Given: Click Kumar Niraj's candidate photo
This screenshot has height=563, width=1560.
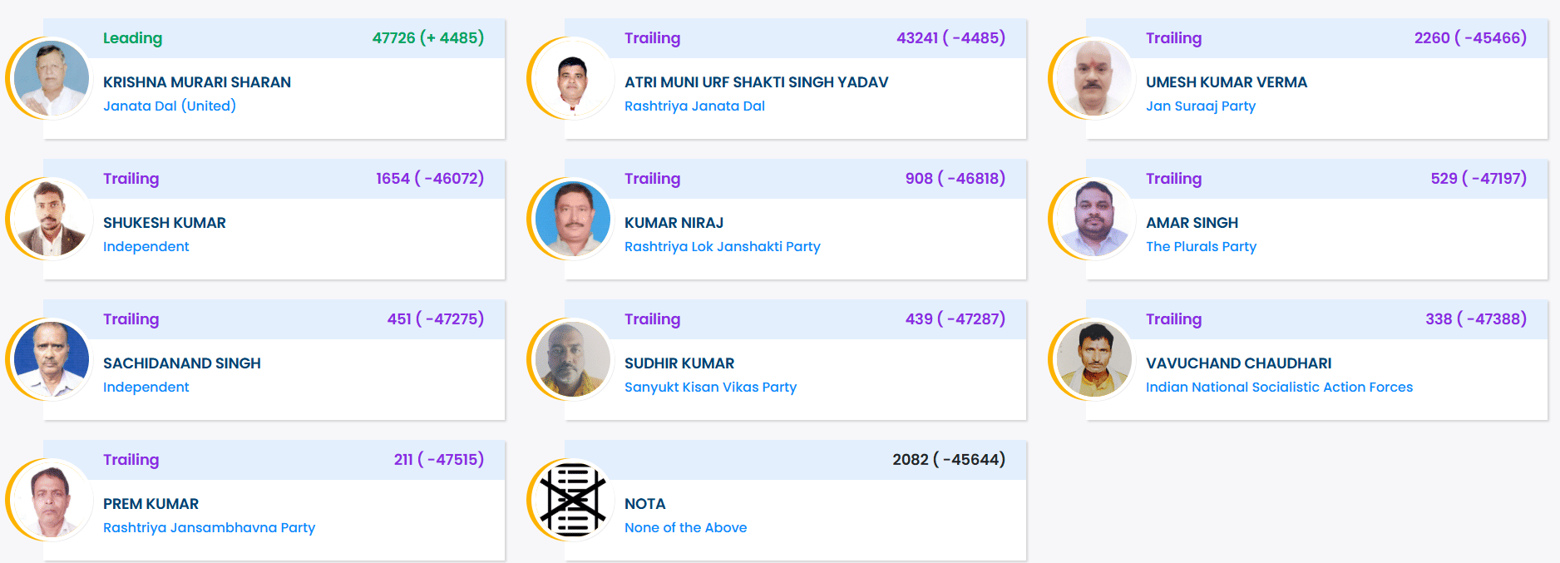Looking at the screenshot, I should point(573,219).
